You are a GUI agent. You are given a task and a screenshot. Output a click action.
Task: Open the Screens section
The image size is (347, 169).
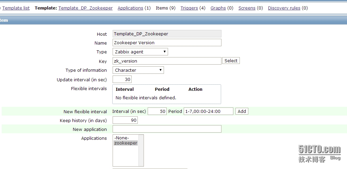(247, 8)
